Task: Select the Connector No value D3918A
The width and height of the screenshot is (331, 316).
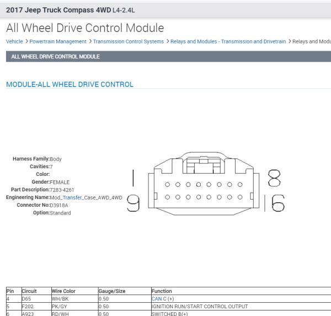Action: (x=59, y=205)
